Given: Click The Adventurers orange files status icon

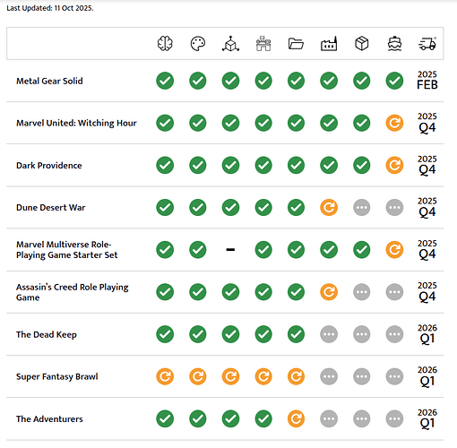Looking at the screenshot, I should 296,418.
